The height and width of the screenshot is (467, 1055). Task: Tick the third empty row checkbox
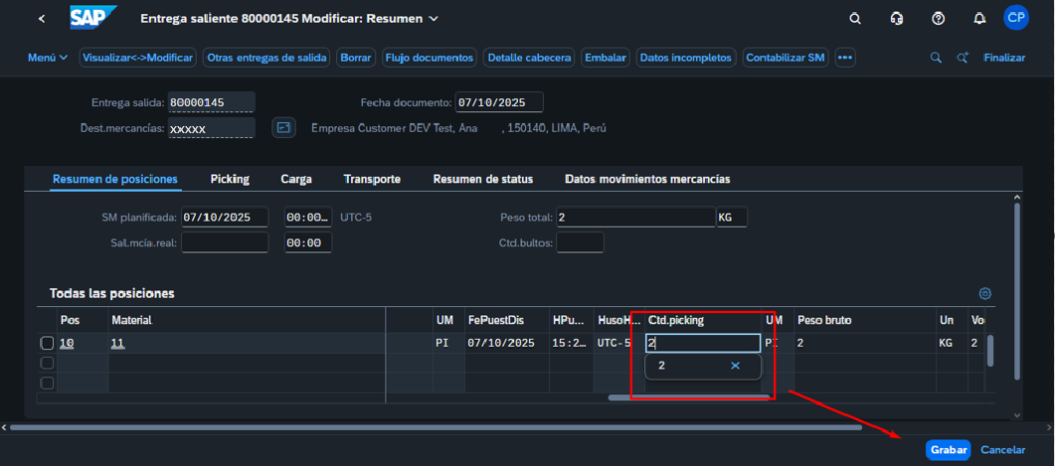pos(47,383)
